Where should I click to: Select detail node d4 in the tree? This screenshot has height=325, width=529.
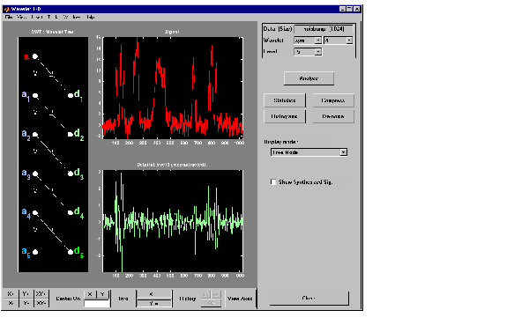pos(71,213)
